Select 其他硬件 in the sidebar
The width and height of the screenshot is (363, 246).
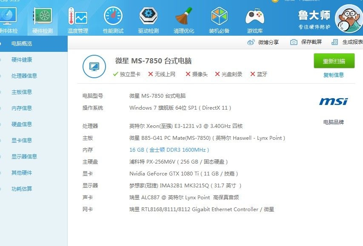22,172
